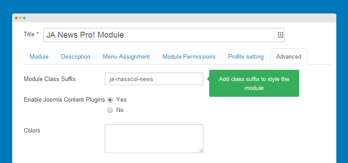Image resolution: width=348 pixels, height=163 pixels.
Task: Click the green maximize window dot
Action: (x=24, y=18)
